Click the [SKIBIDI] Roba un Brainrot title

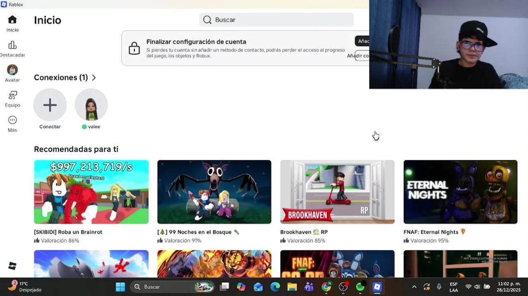(68, 232)
